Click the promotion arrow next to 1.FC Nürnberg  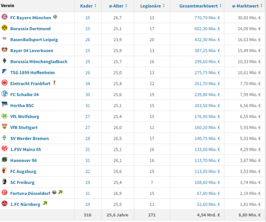pyautogui.click(x=45, y=203)
